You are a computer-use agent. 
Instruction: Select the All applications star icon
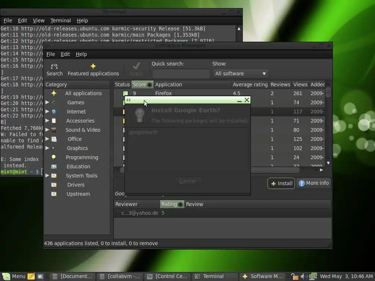(x=54, y=93)
